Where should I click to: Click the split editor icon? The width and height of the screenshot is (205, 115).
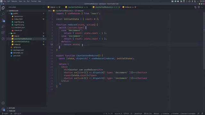(199, 7)
